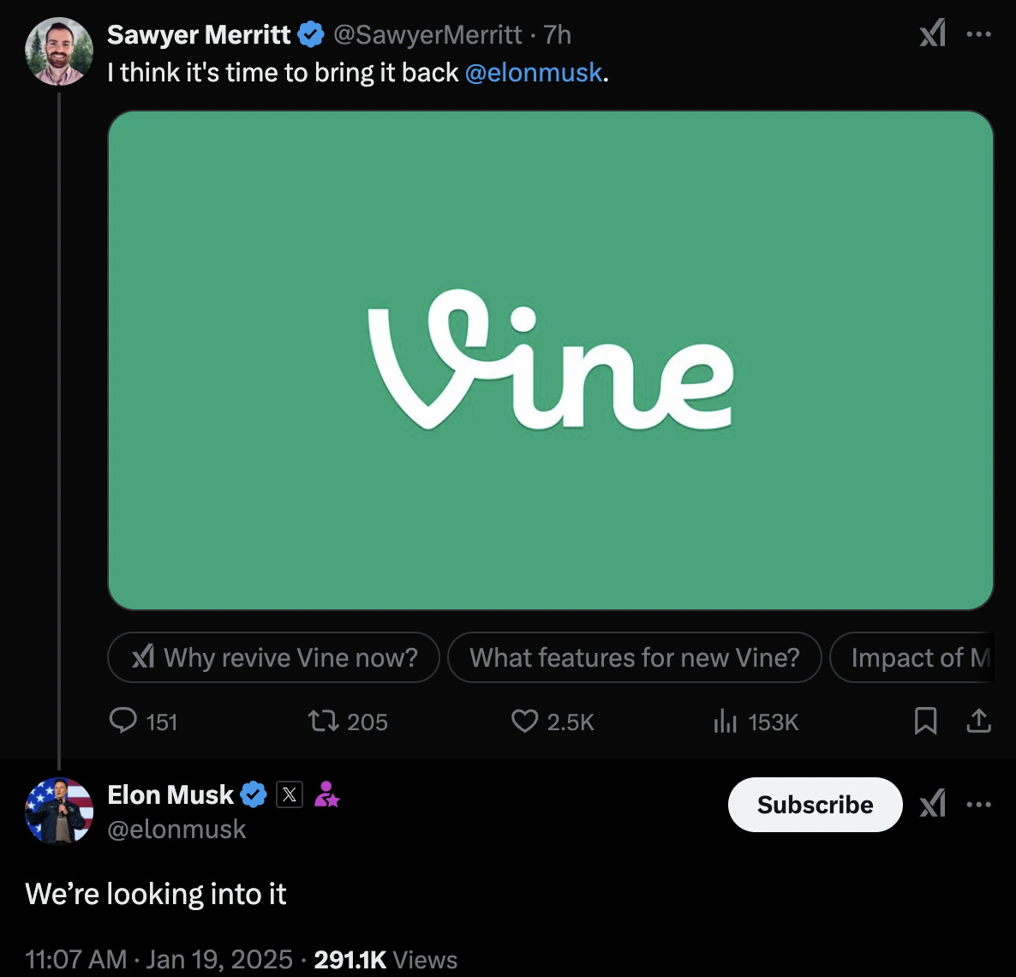
Task: Open more options menu on Sawyer's post
Action: point(978,34)
